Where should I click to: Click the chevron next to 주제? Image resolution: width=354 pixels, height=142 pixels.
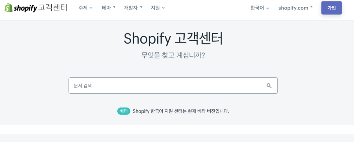[91, 8]
